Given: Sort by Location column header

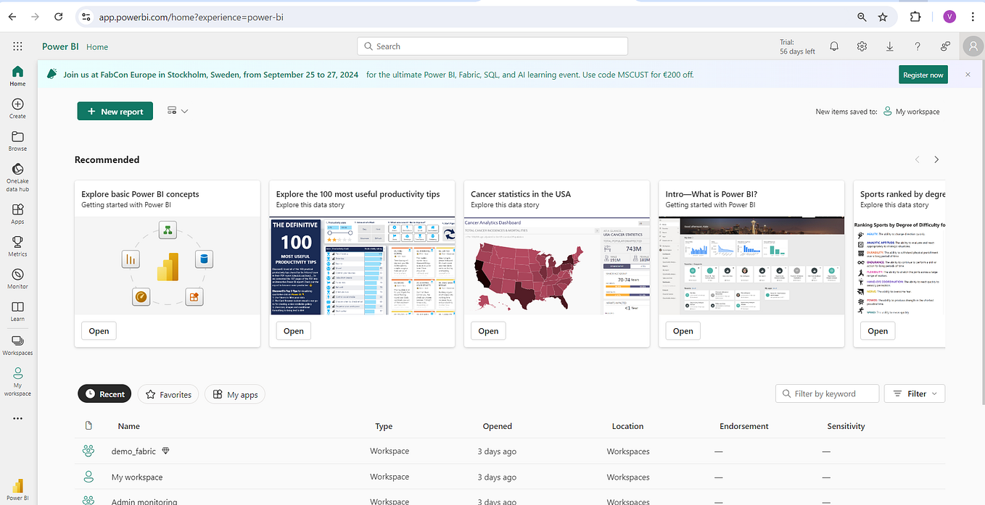Looking at the screenshot, I should [627, 426].
